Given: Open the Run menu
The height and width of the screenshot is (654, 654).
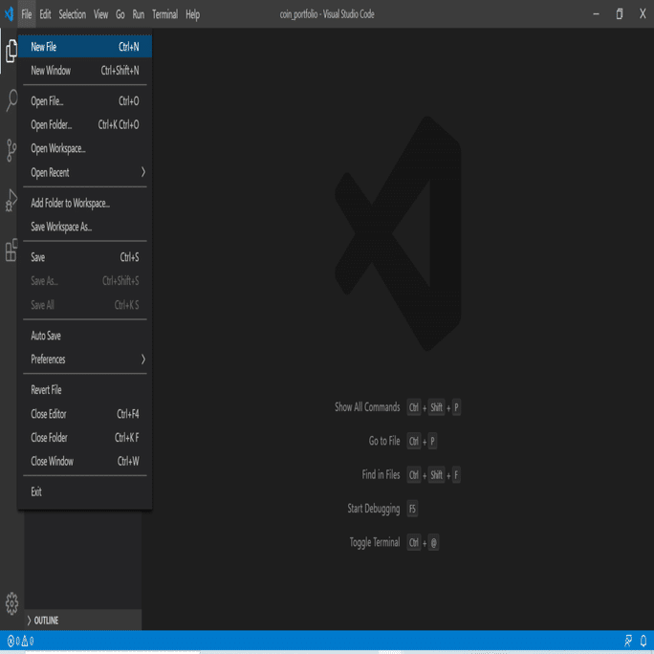Looking at the screenshot, I should click(x=139, y=14).
